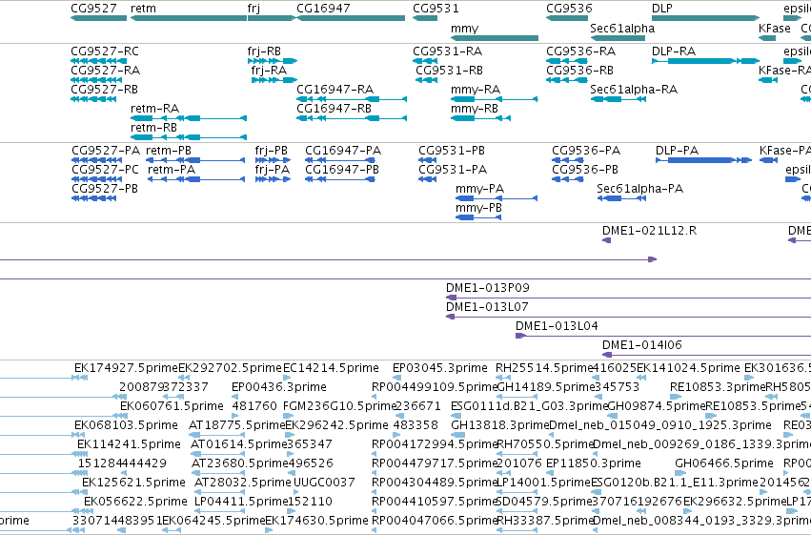Click protein CG9536-PA label

(586, 151)
